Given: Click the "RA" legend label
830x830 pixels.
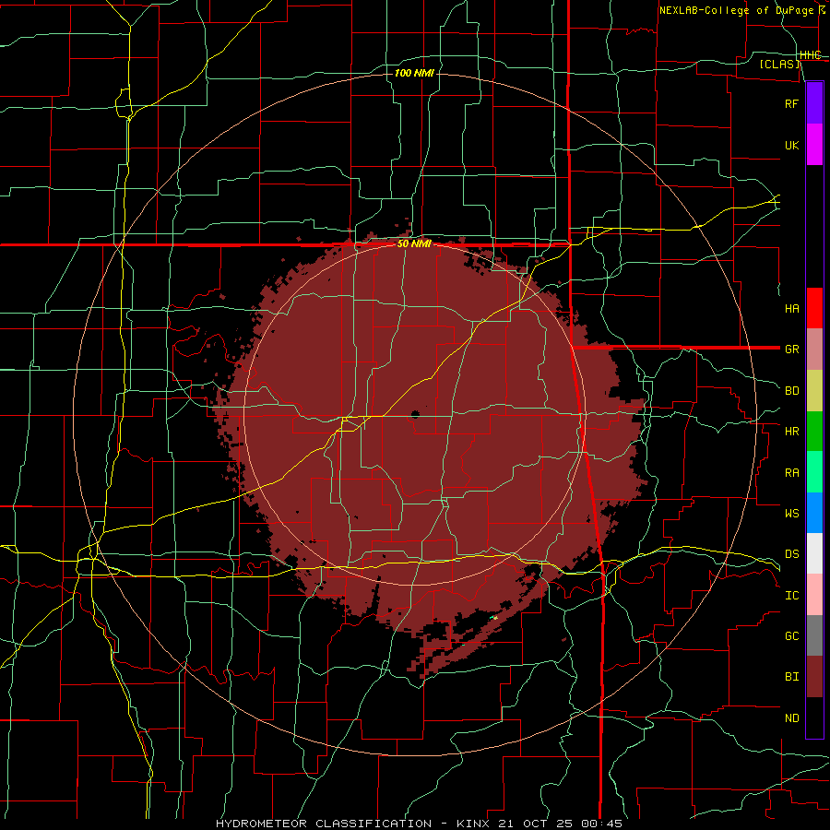Looking at the screenshot, I should pyautogui.click(x=791, y=472).
